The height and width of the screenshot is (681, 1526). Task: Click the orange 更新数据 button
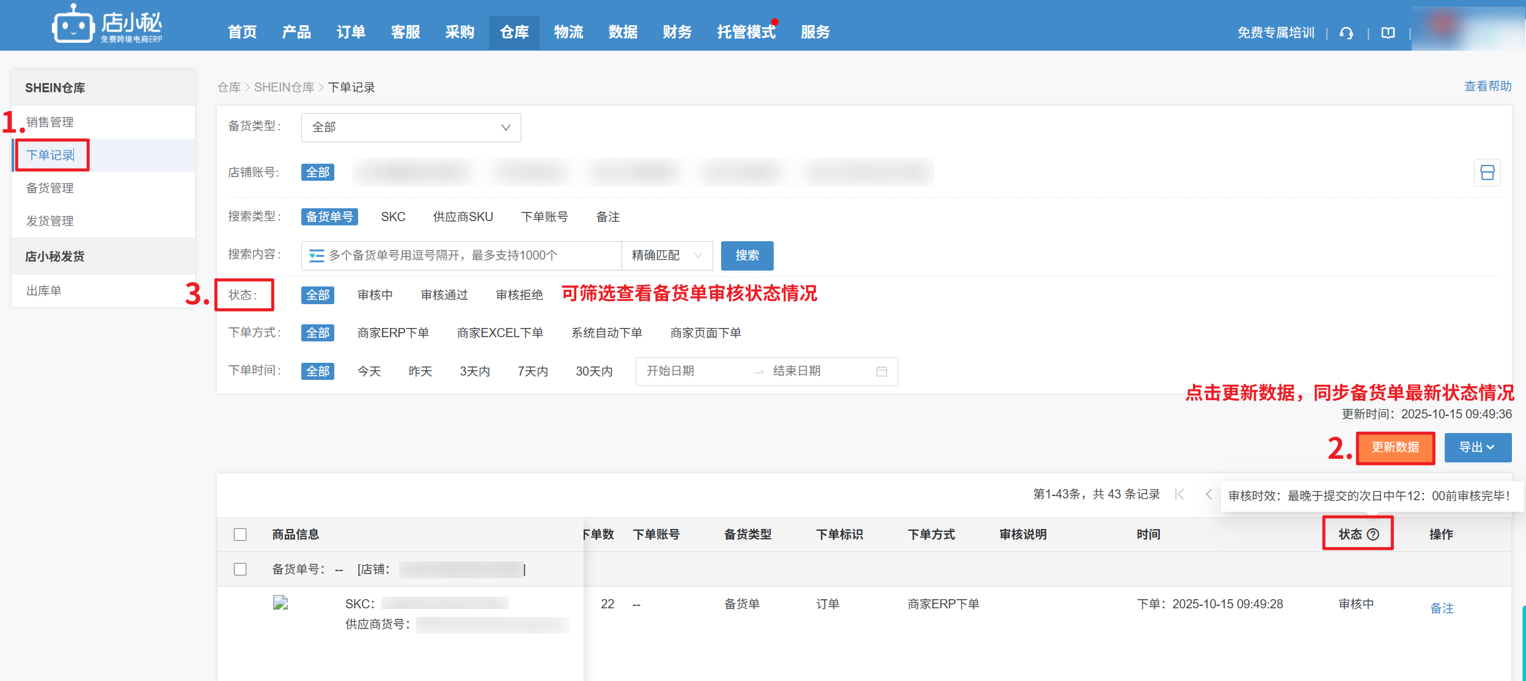1395,448
